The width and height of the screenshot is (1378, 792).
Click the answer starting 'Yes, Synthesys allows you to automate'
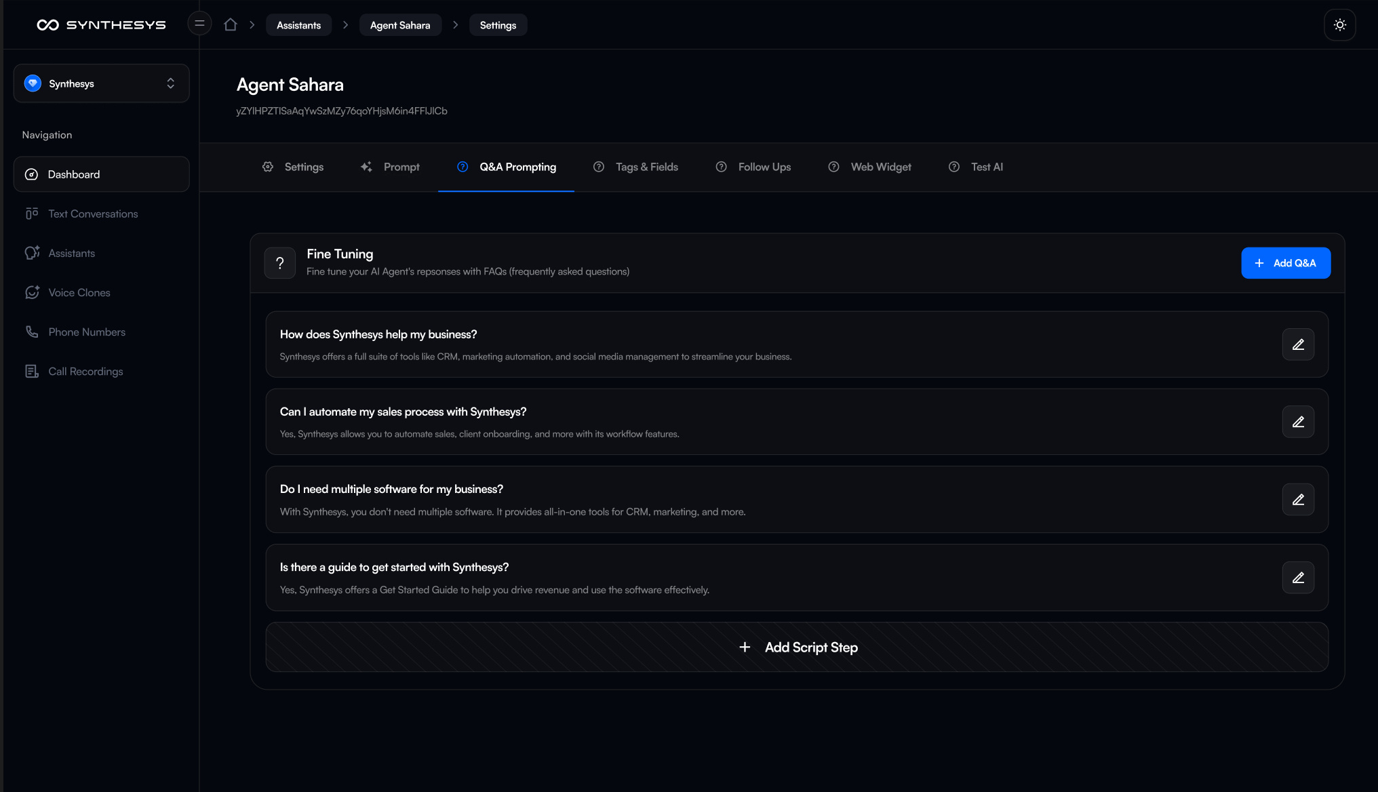[x=479, y=434]
